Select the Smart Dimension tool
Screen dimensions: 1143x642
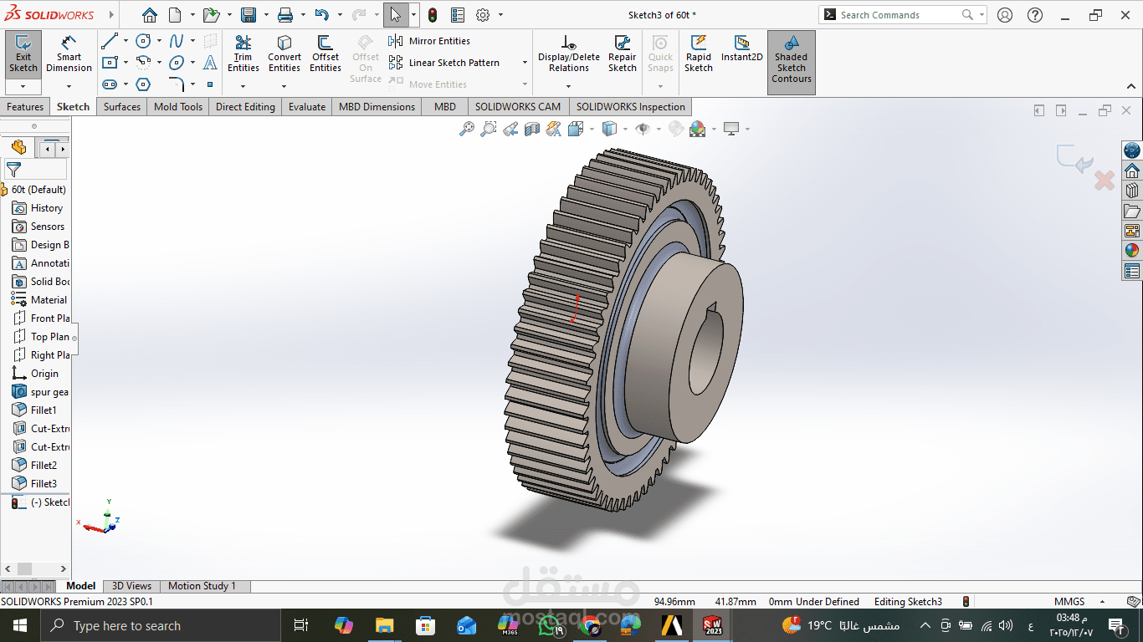(x=69, y=53)
